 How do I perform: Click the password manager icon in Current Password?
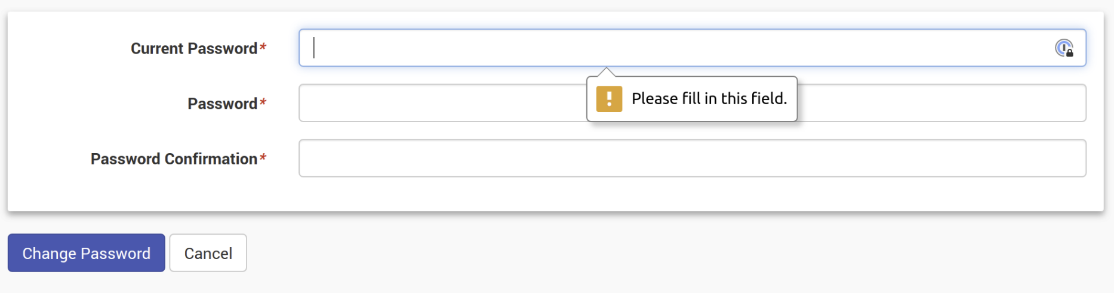click(x=1063, y=48)
